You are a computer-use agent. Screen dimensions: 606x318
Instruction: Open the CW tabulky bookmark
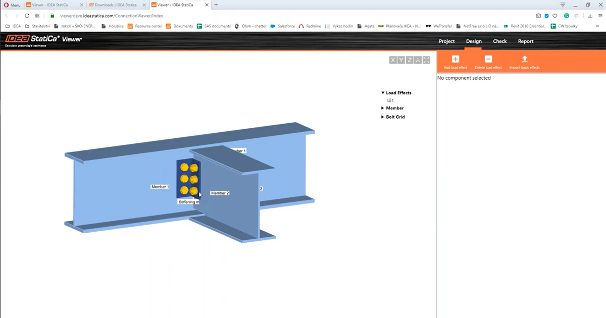tap(564, 26)
